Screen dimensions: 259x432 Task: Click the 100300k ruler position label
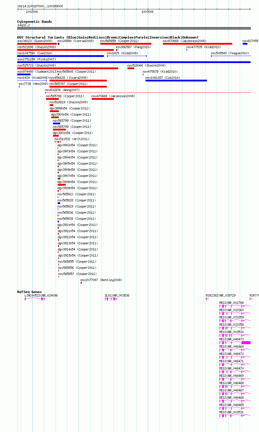148,12
